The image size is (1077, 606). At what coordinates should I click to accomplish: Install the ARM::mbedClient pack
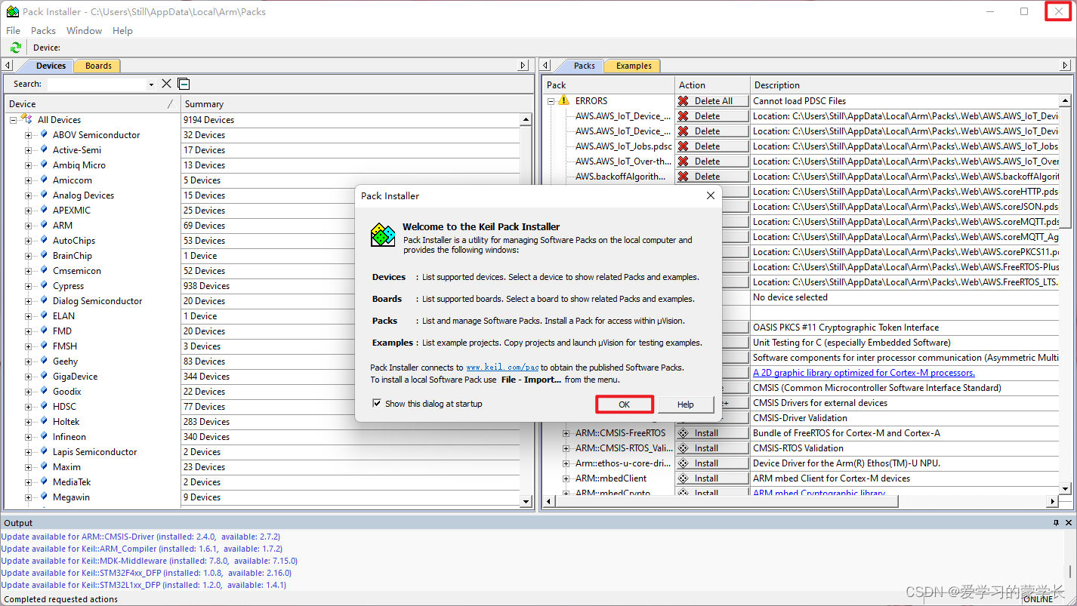coord(712,478)
